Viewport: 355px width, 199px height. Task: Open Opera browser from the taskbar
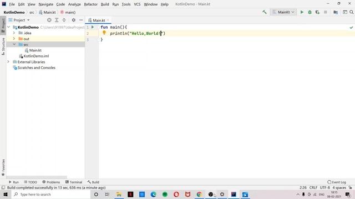point(176,194)
